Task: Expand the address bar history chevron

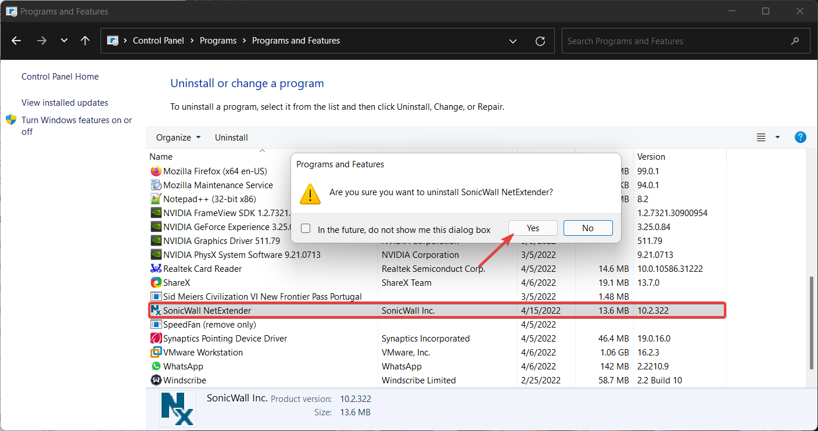Action: [x=513, y=41]
